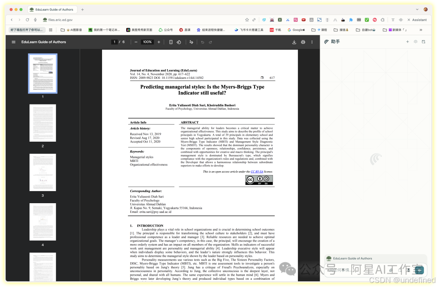Viewport: 437px width, 287px height.
Task: Click the 100% zoom level field
Action: pos(147,42)
